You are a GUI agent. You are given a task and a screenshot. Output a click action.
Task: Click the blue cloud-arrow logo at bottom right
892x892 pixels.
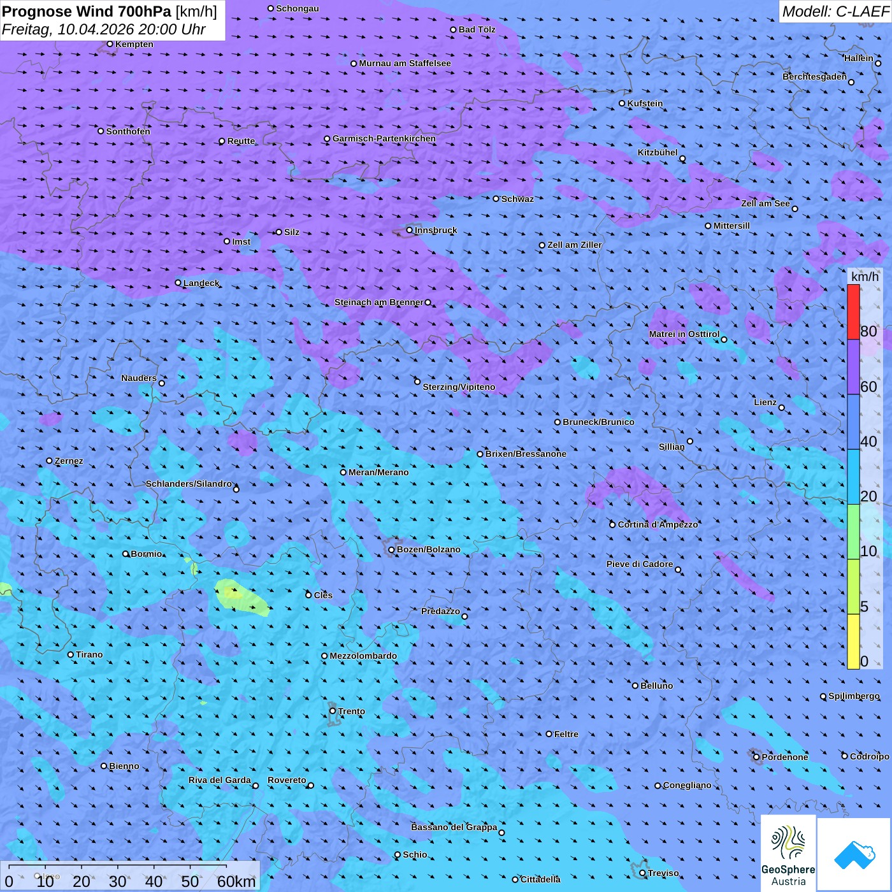(854, 854)
